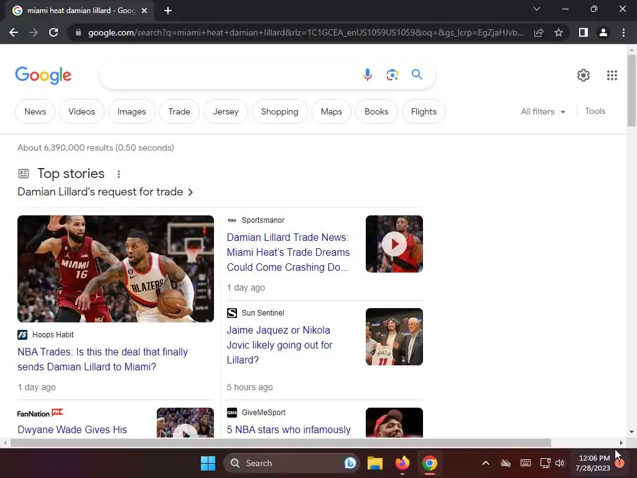Close the miami heat damian lillard tab
The height and width of the screenshot is (478, 637).
tap(144, 11)
